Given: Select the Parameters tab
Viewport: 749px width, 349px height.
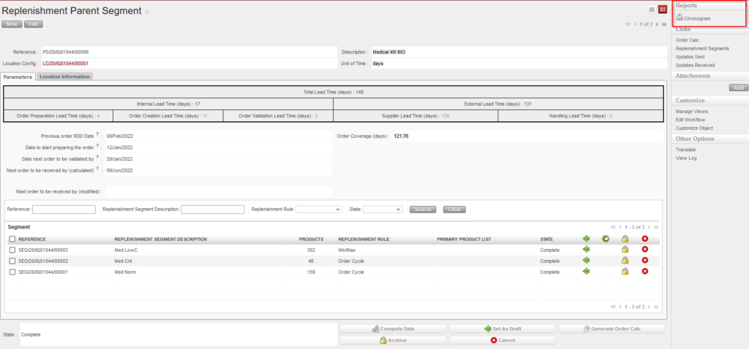Looking at the screenshot, I should pyautogui.click(x=18, y=77).
